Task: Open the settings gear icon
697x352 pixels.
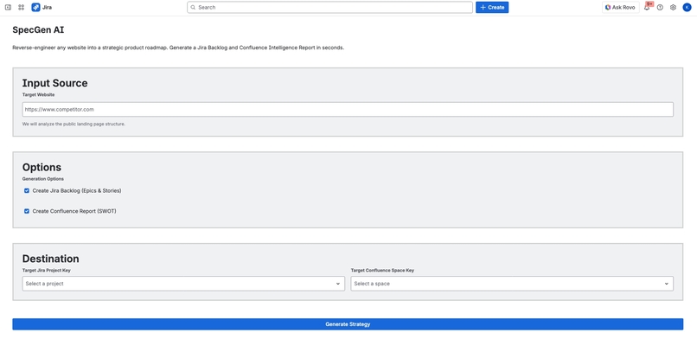Action: pyautogui.click(x=673, y=7)
